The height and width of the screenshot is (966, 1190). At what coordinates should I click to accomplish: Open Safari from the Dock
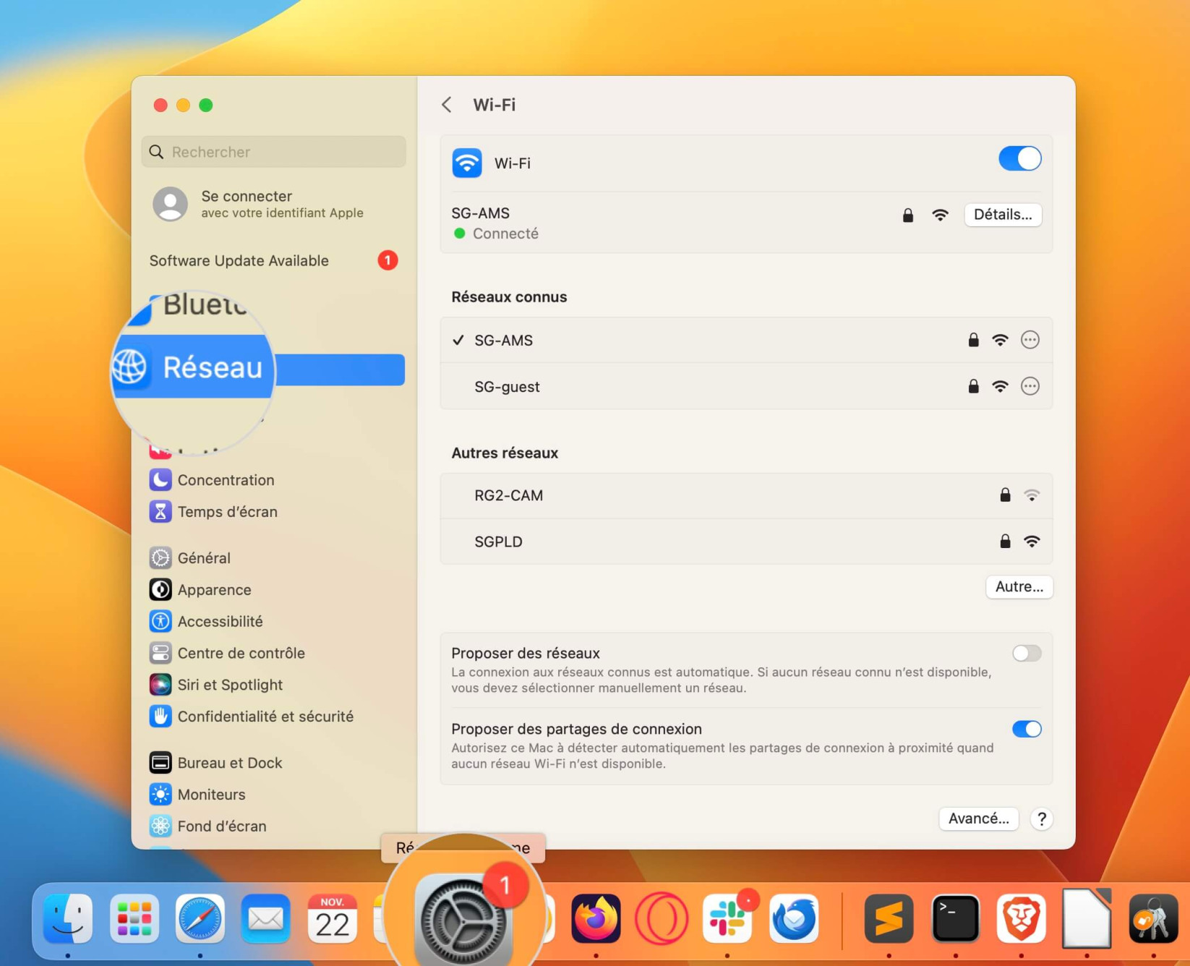click(200, 919)
